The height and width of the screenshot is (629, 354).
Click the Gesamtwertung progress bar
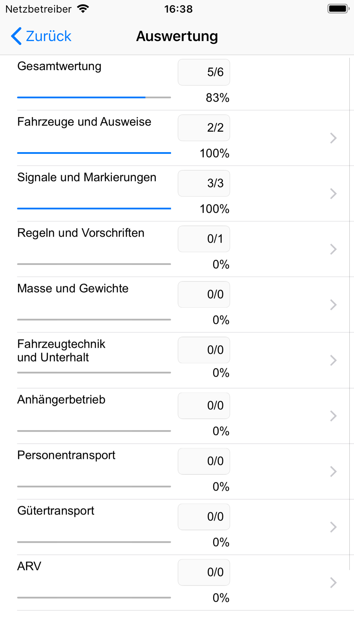pos(94,97)
